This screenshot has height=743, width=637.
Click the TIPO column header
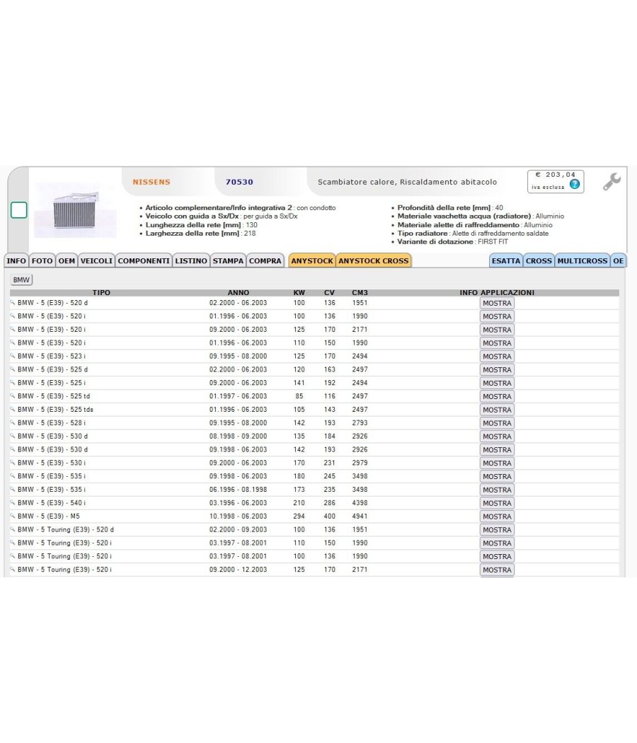101,292
